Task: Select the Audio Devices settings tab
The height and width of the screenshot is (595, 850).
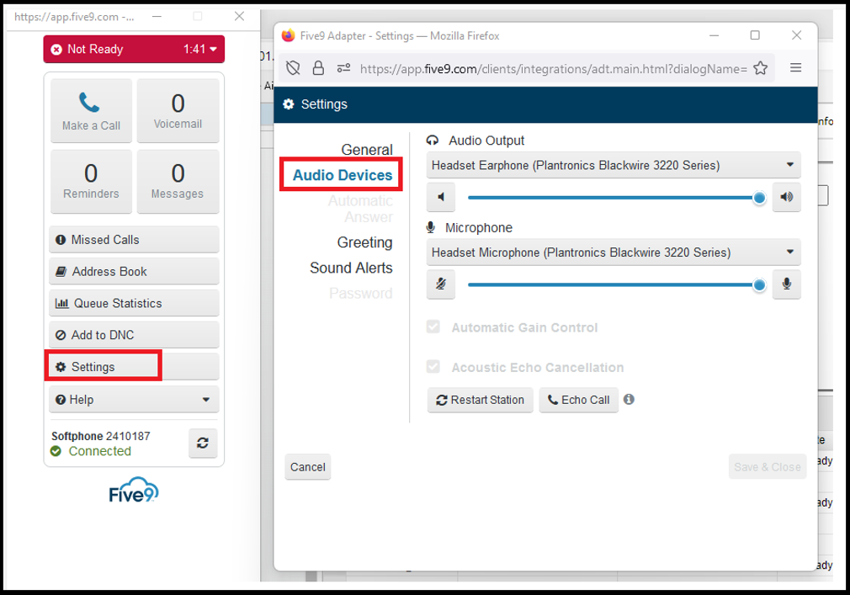Action: tap(342, 175)
